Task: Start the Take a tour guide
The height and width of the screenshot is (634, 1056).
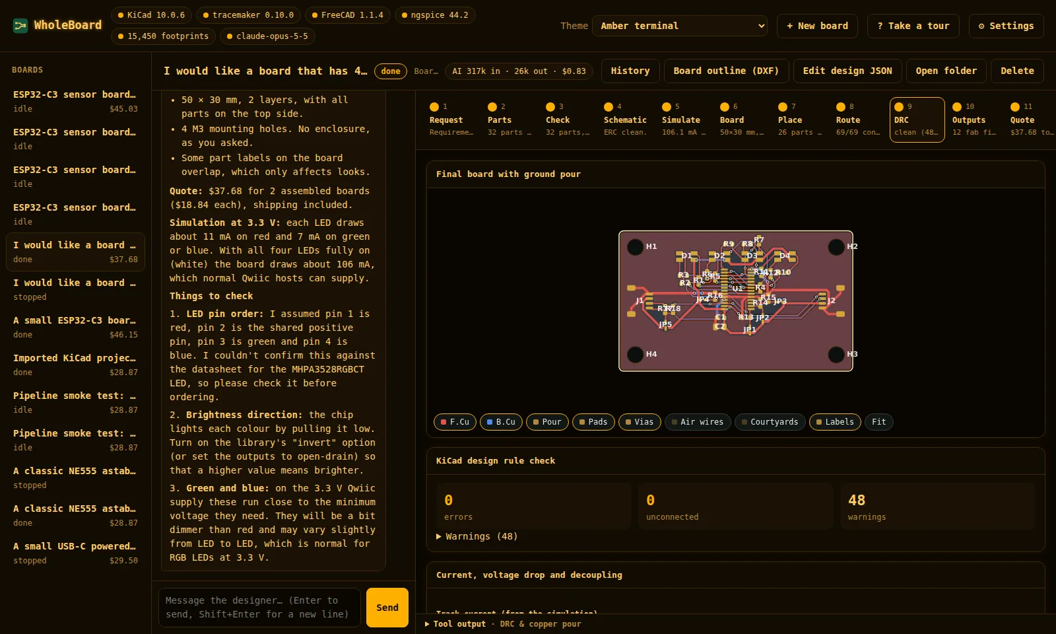Action: point(913,26)
